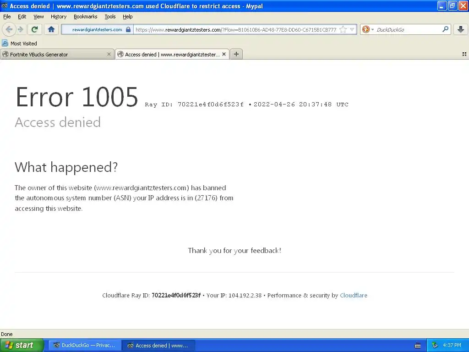
Task: Click the bold Cloudflare Ray ID value
Action: [x=176, y=296]
